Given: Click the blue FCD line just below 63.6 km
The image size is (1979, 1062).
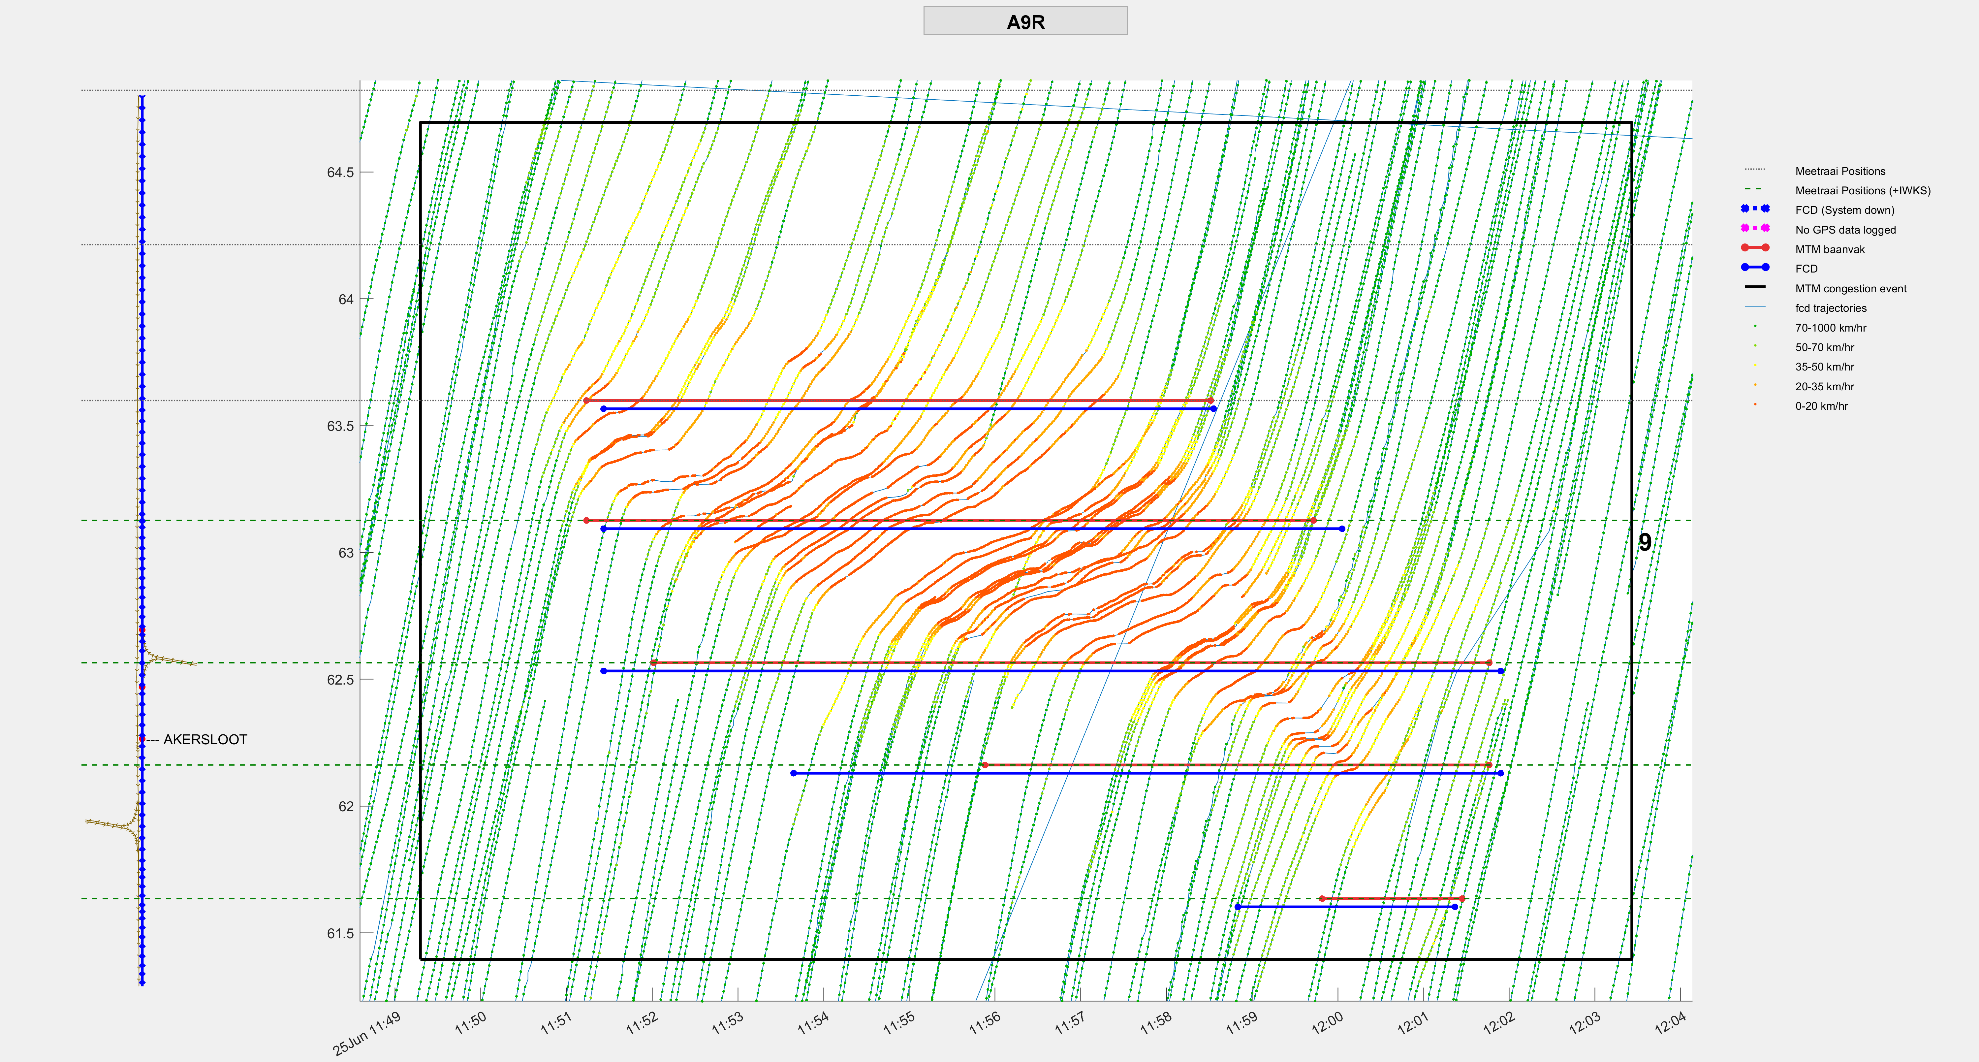Looking at the screenshot, I should point(908,409).
